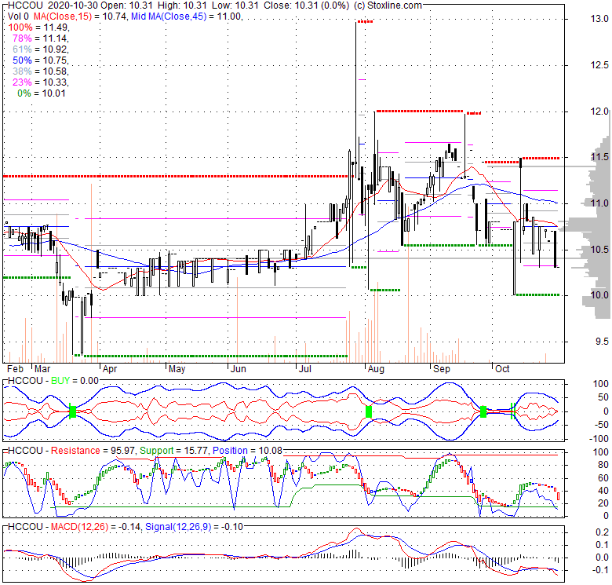612x585 pixels.
Task: Click the 13.0 price axis label
Action: 599,19
